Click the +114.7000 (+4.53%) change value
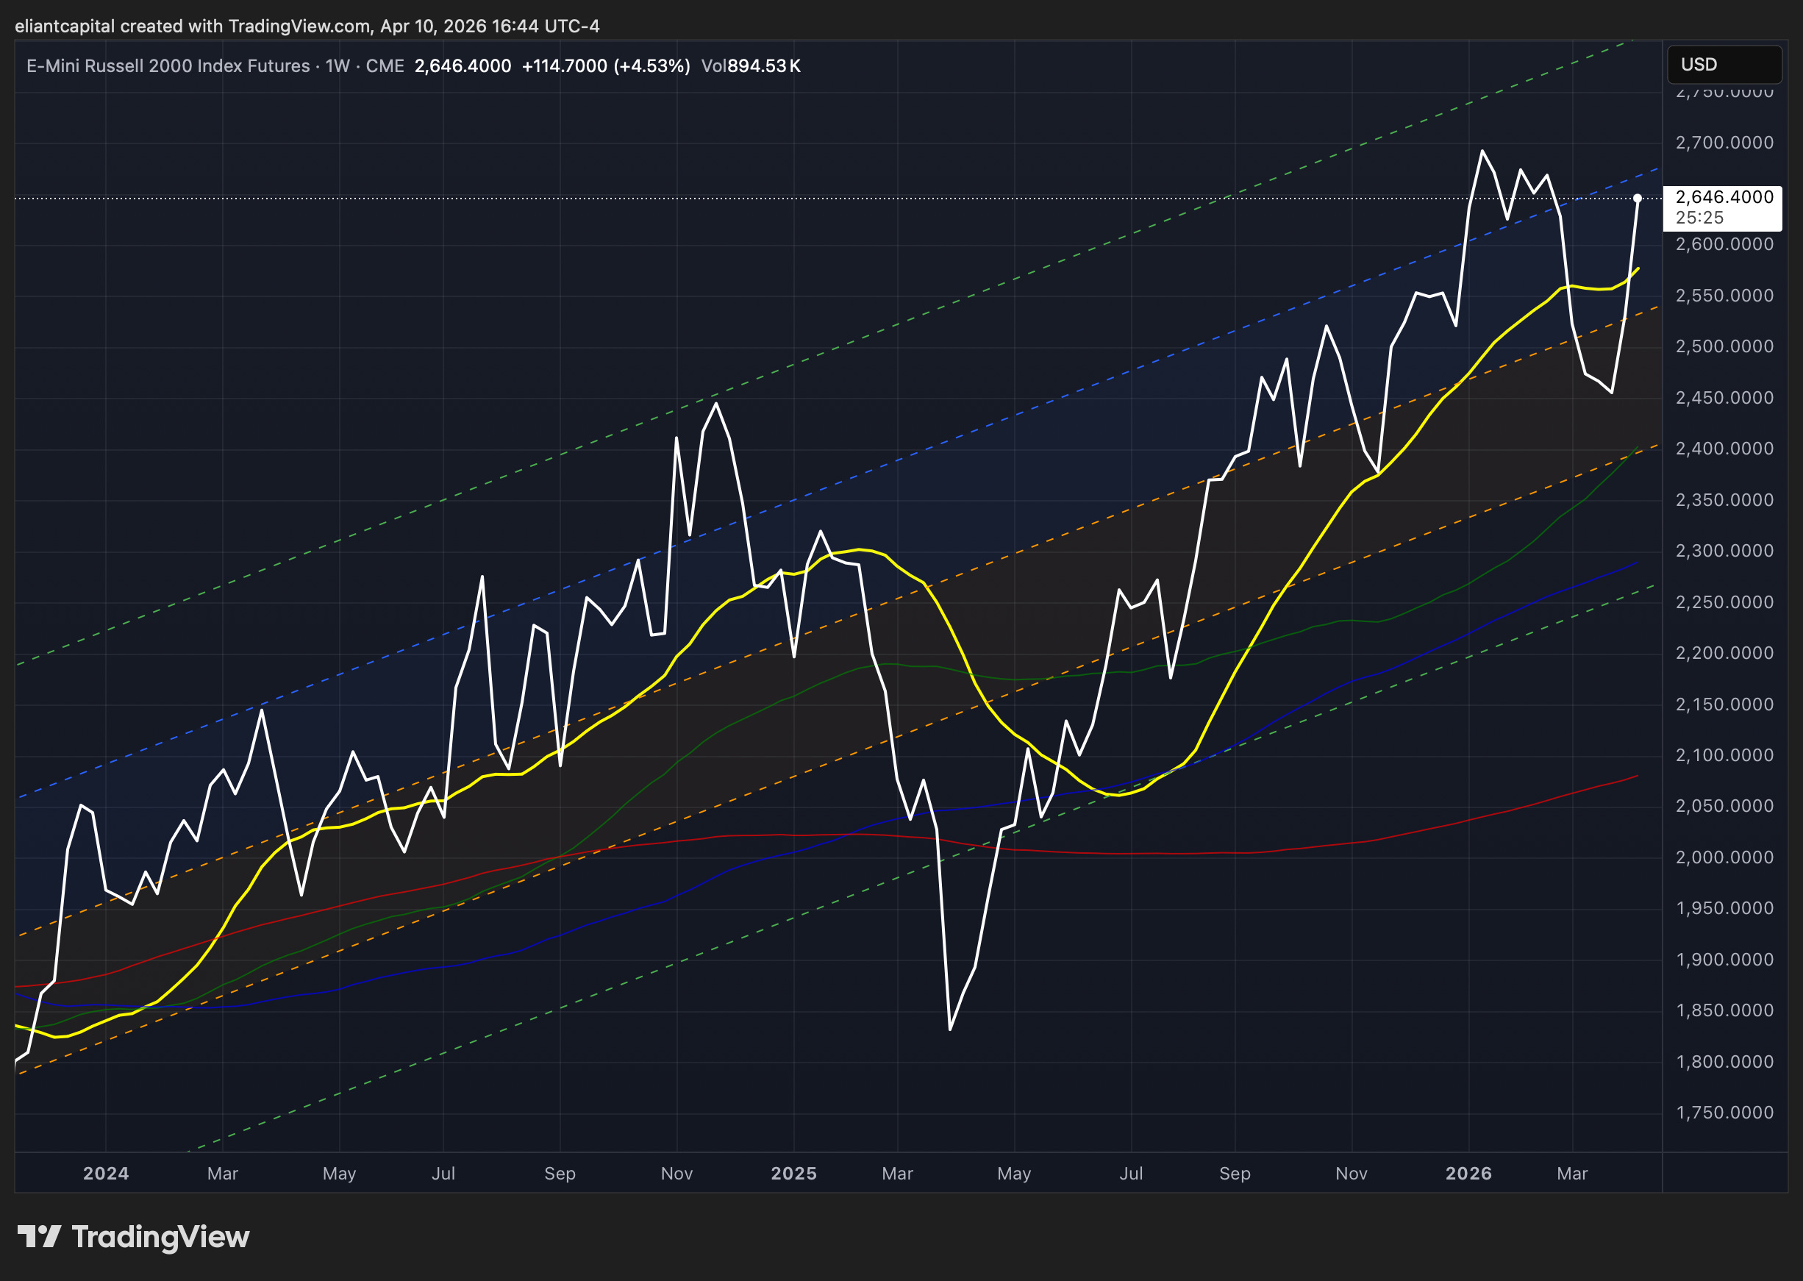The width and height of the screenshot is (1803, 1281). tap(606, 66)
